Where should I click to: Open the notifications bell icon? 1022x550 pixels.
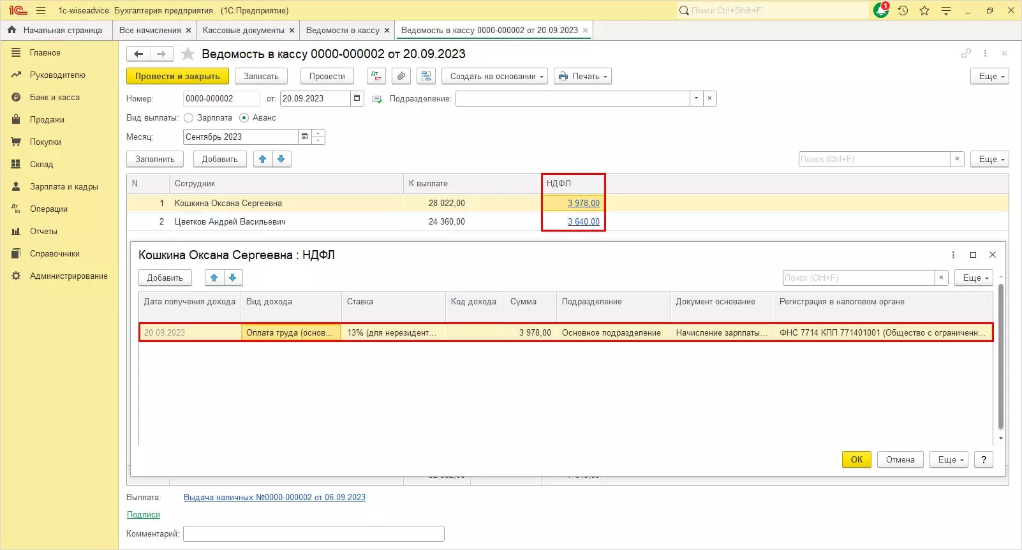[x=881, y=10]
